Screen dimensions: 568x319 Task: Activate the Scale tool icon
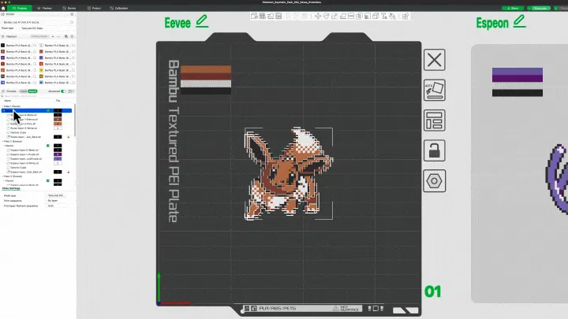click(334, 16)
